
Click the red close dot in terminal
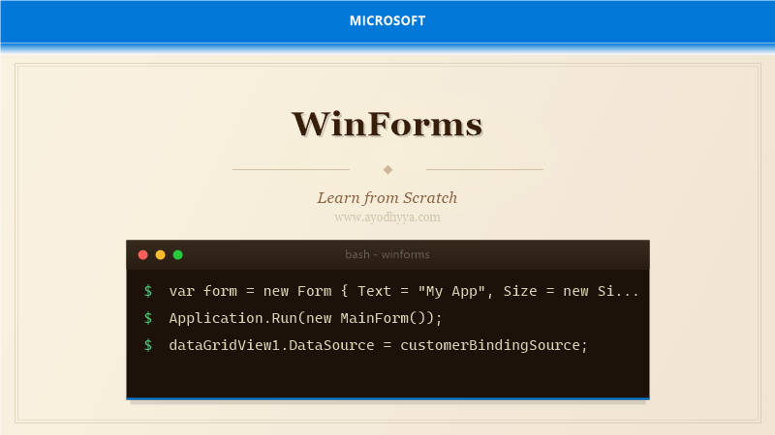142,255
